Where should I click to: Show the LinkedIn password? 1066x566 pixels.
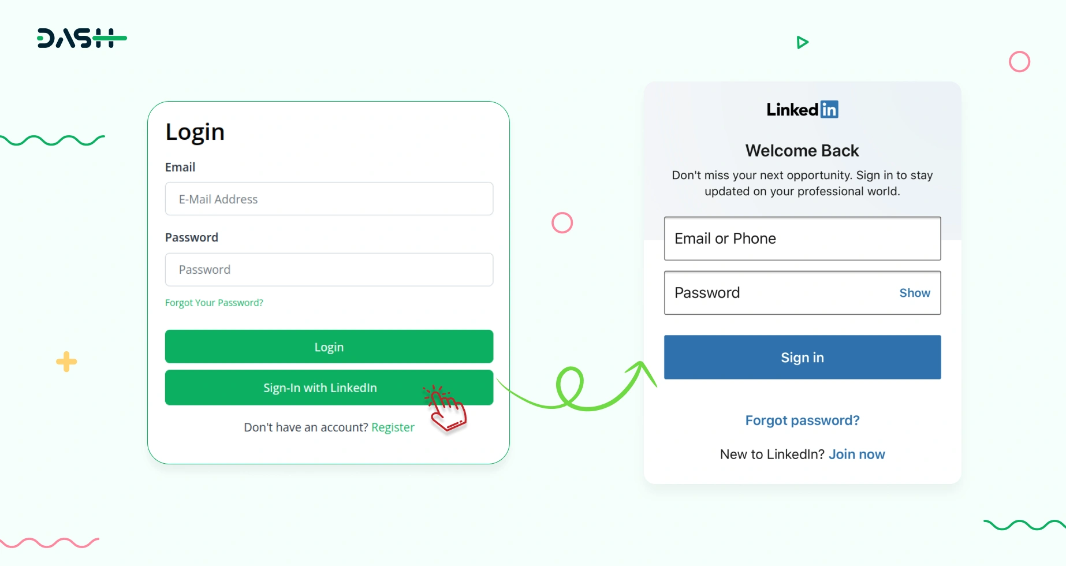(914, 293)
